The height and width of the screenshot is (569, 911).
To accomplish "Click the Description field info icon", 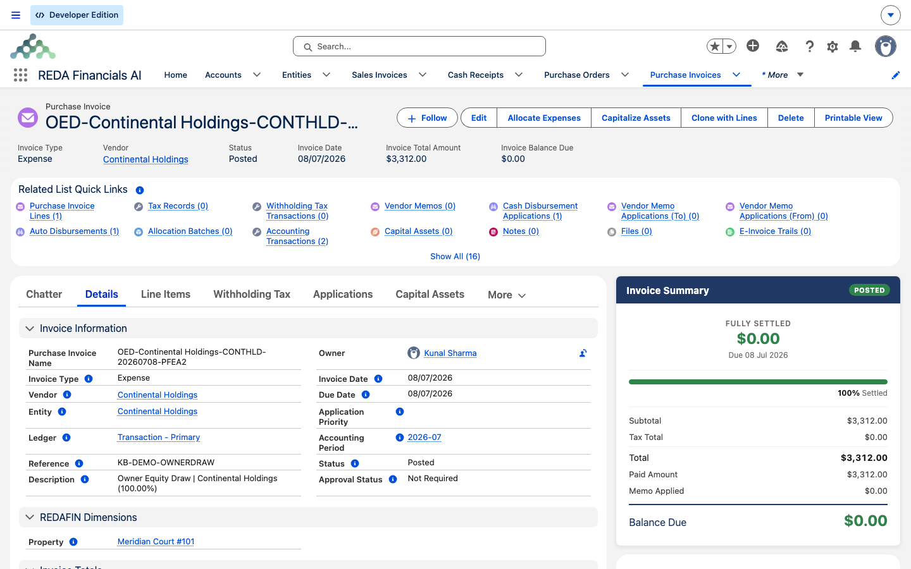I will tap(85, 479).
